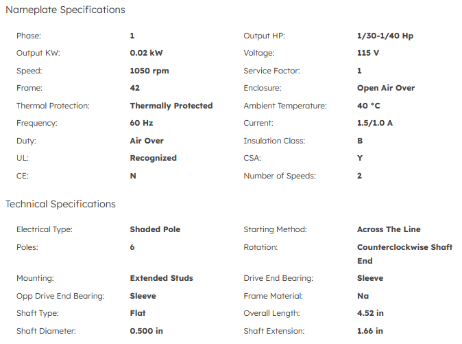Click the 0.500 in shaft diameter
This screenshot has height=344, width=462.
pyautogui.click(x=147, y=331)
